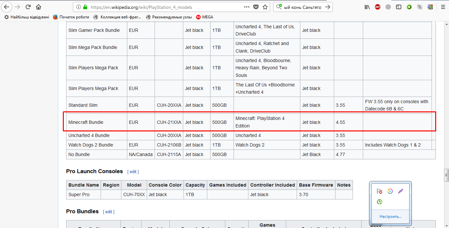Click the page's vertical scrollbar thumb
Viewport: 449px width, 228px height.
click(x=446, y=175)
